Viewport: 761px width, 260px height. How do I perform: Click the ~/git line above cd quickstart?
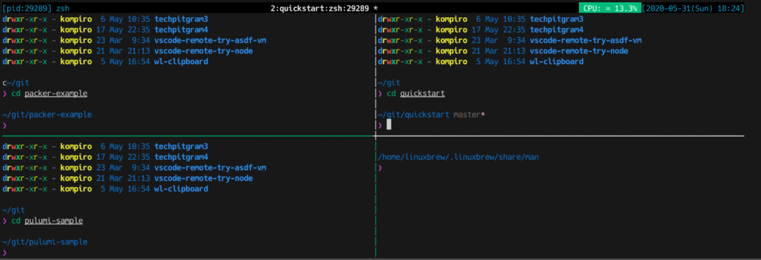(x=389, y=83)
